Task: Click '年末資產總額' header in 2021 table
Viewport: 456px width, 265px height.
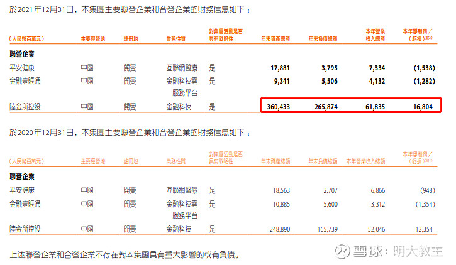Action: pyautogui.click(x=275, y=39)
